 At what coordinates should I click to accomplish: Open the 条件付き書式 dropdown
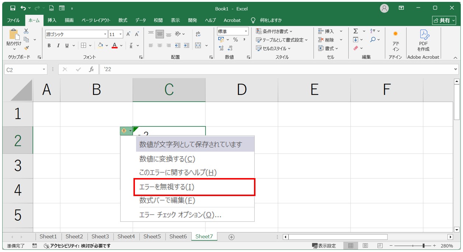pyautogui.click(x=275, y=31)
